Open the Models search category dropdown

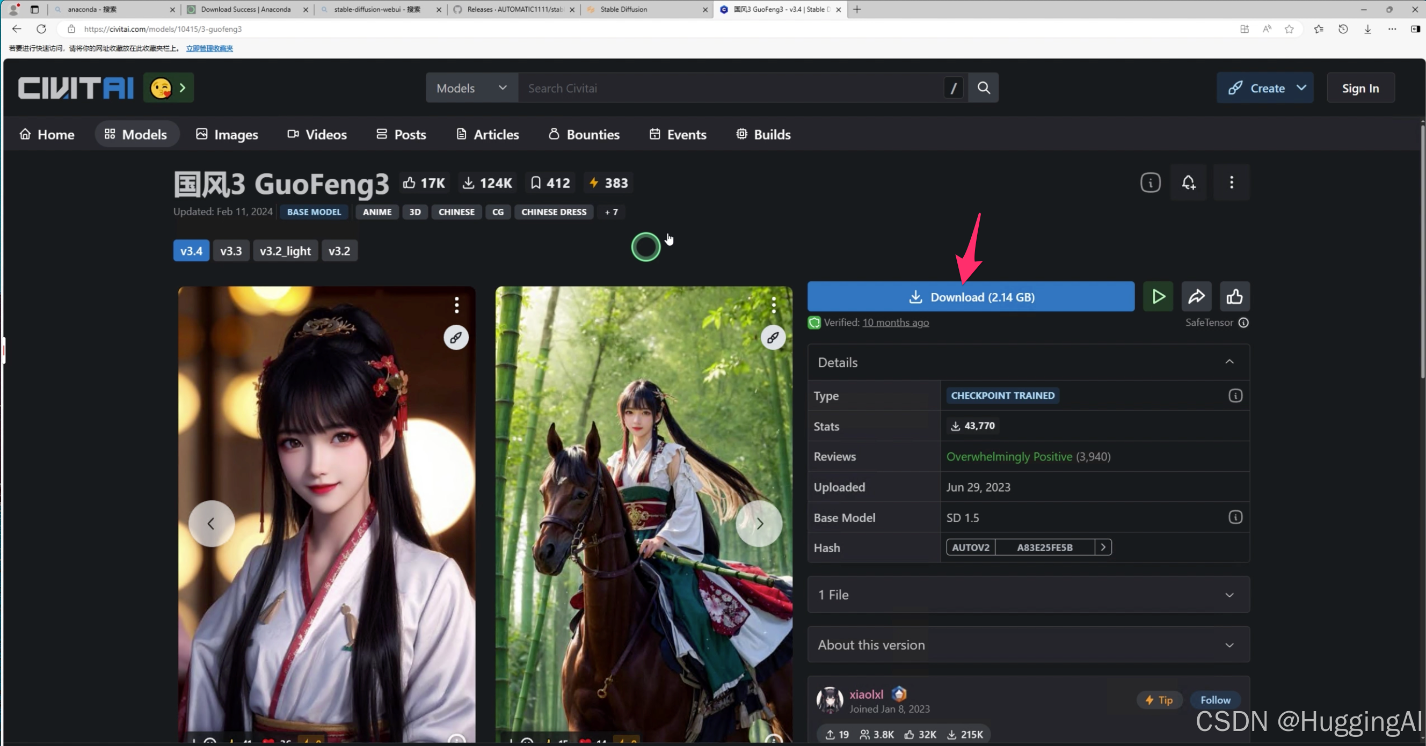coord(471,88)
